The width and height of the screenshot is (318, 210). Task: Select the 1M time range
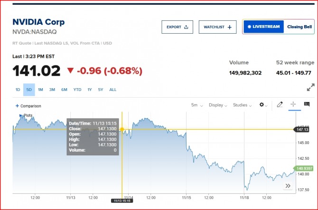[x=40, y=90]
